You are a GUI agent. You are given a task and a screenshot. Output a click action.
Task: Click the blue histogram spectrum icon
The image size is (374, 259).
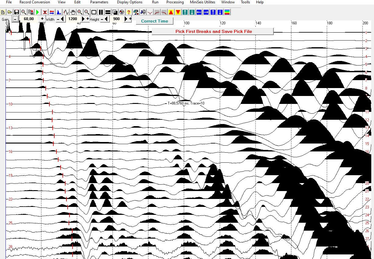coord(59,12)
